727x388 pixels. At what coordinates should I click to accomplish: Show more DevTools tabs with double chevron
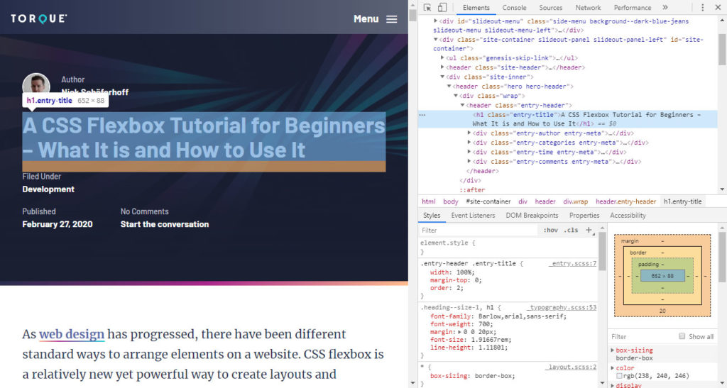coord(665,7)
